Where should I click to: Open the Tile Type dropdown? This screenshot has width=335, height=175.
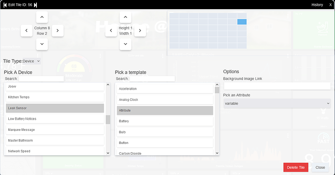(32, 61)
